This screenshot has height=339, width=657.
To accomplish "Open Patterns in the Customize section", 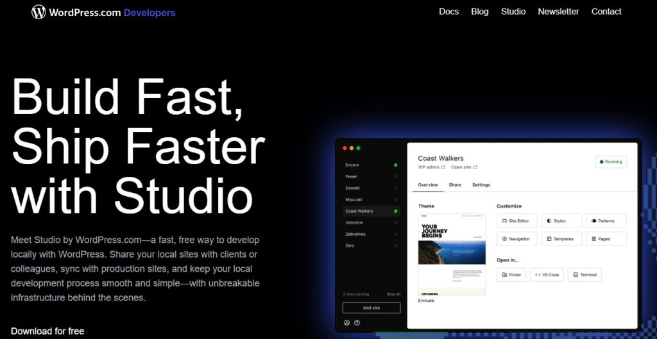I will 606,220.
